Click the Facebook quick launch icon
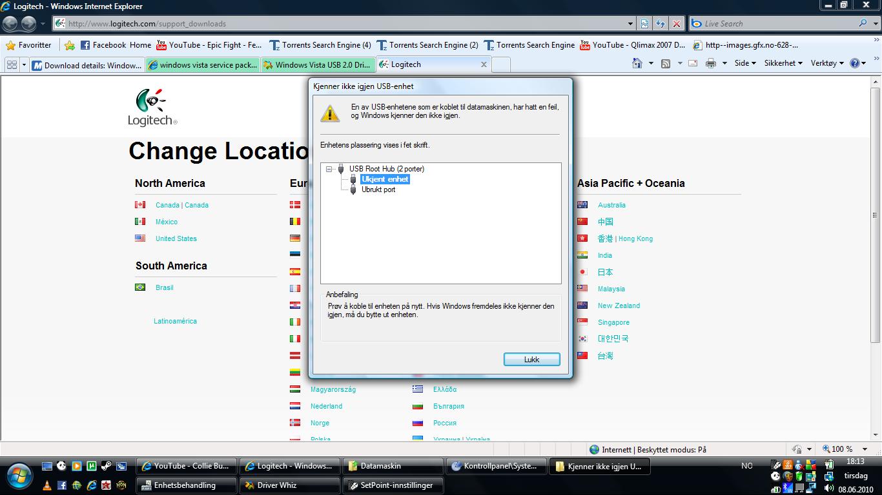882x495 pixels. point(62,485)
